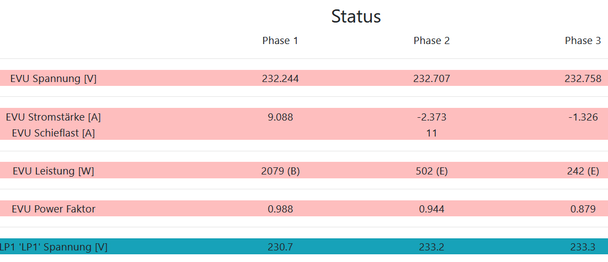Click the power factor value 0.944
The width and height of the screenshot is (608, 262).
[431, 209]
